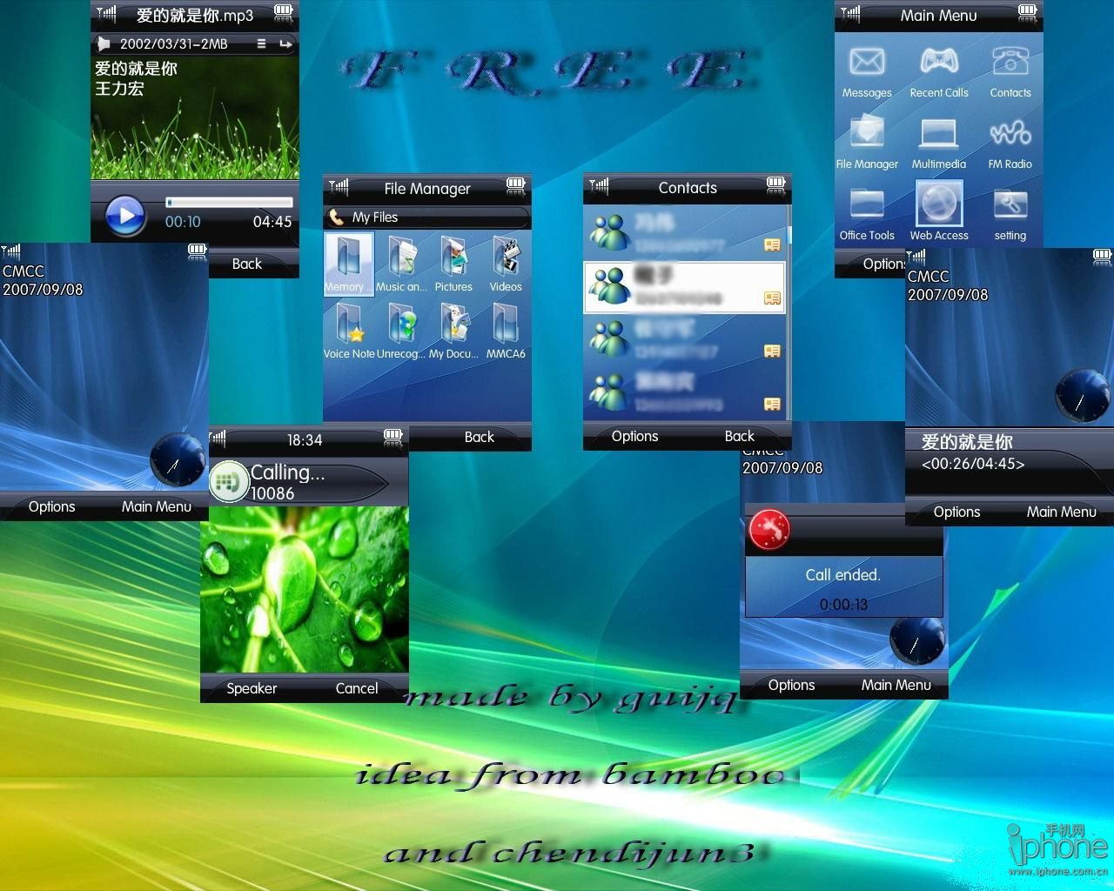
Task: Click the repeat arrow icon in the music player
Action: pos(285,44)
